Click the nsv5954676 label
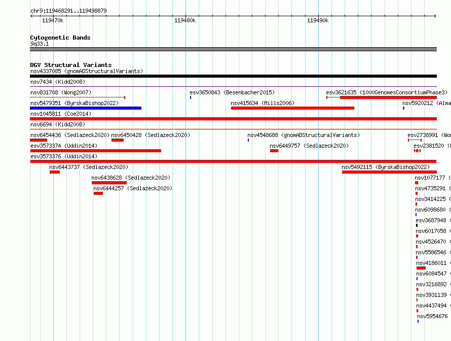The height and width of the screenshot is (341, 451). (433, 316)
